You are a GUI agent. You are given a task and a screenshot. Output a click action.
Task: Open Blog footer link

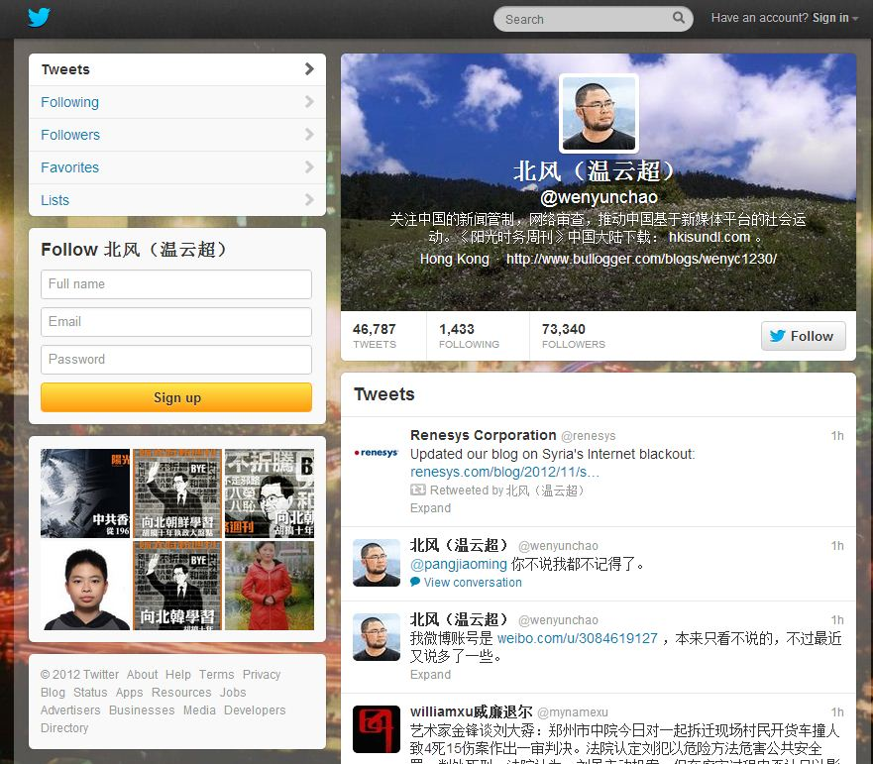pos(53,693)
